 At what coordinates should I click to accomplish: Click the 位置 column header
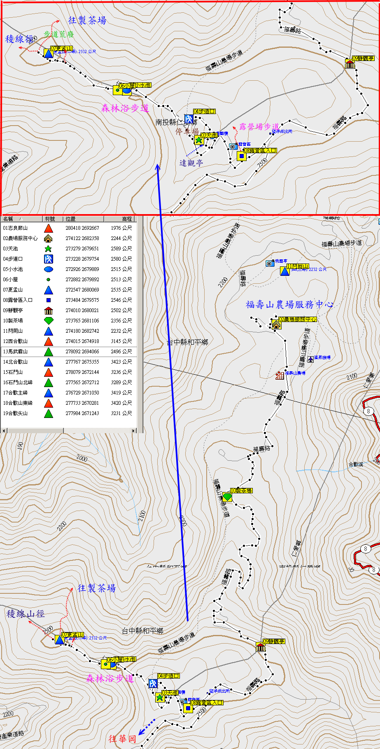[x=82, y=219]
